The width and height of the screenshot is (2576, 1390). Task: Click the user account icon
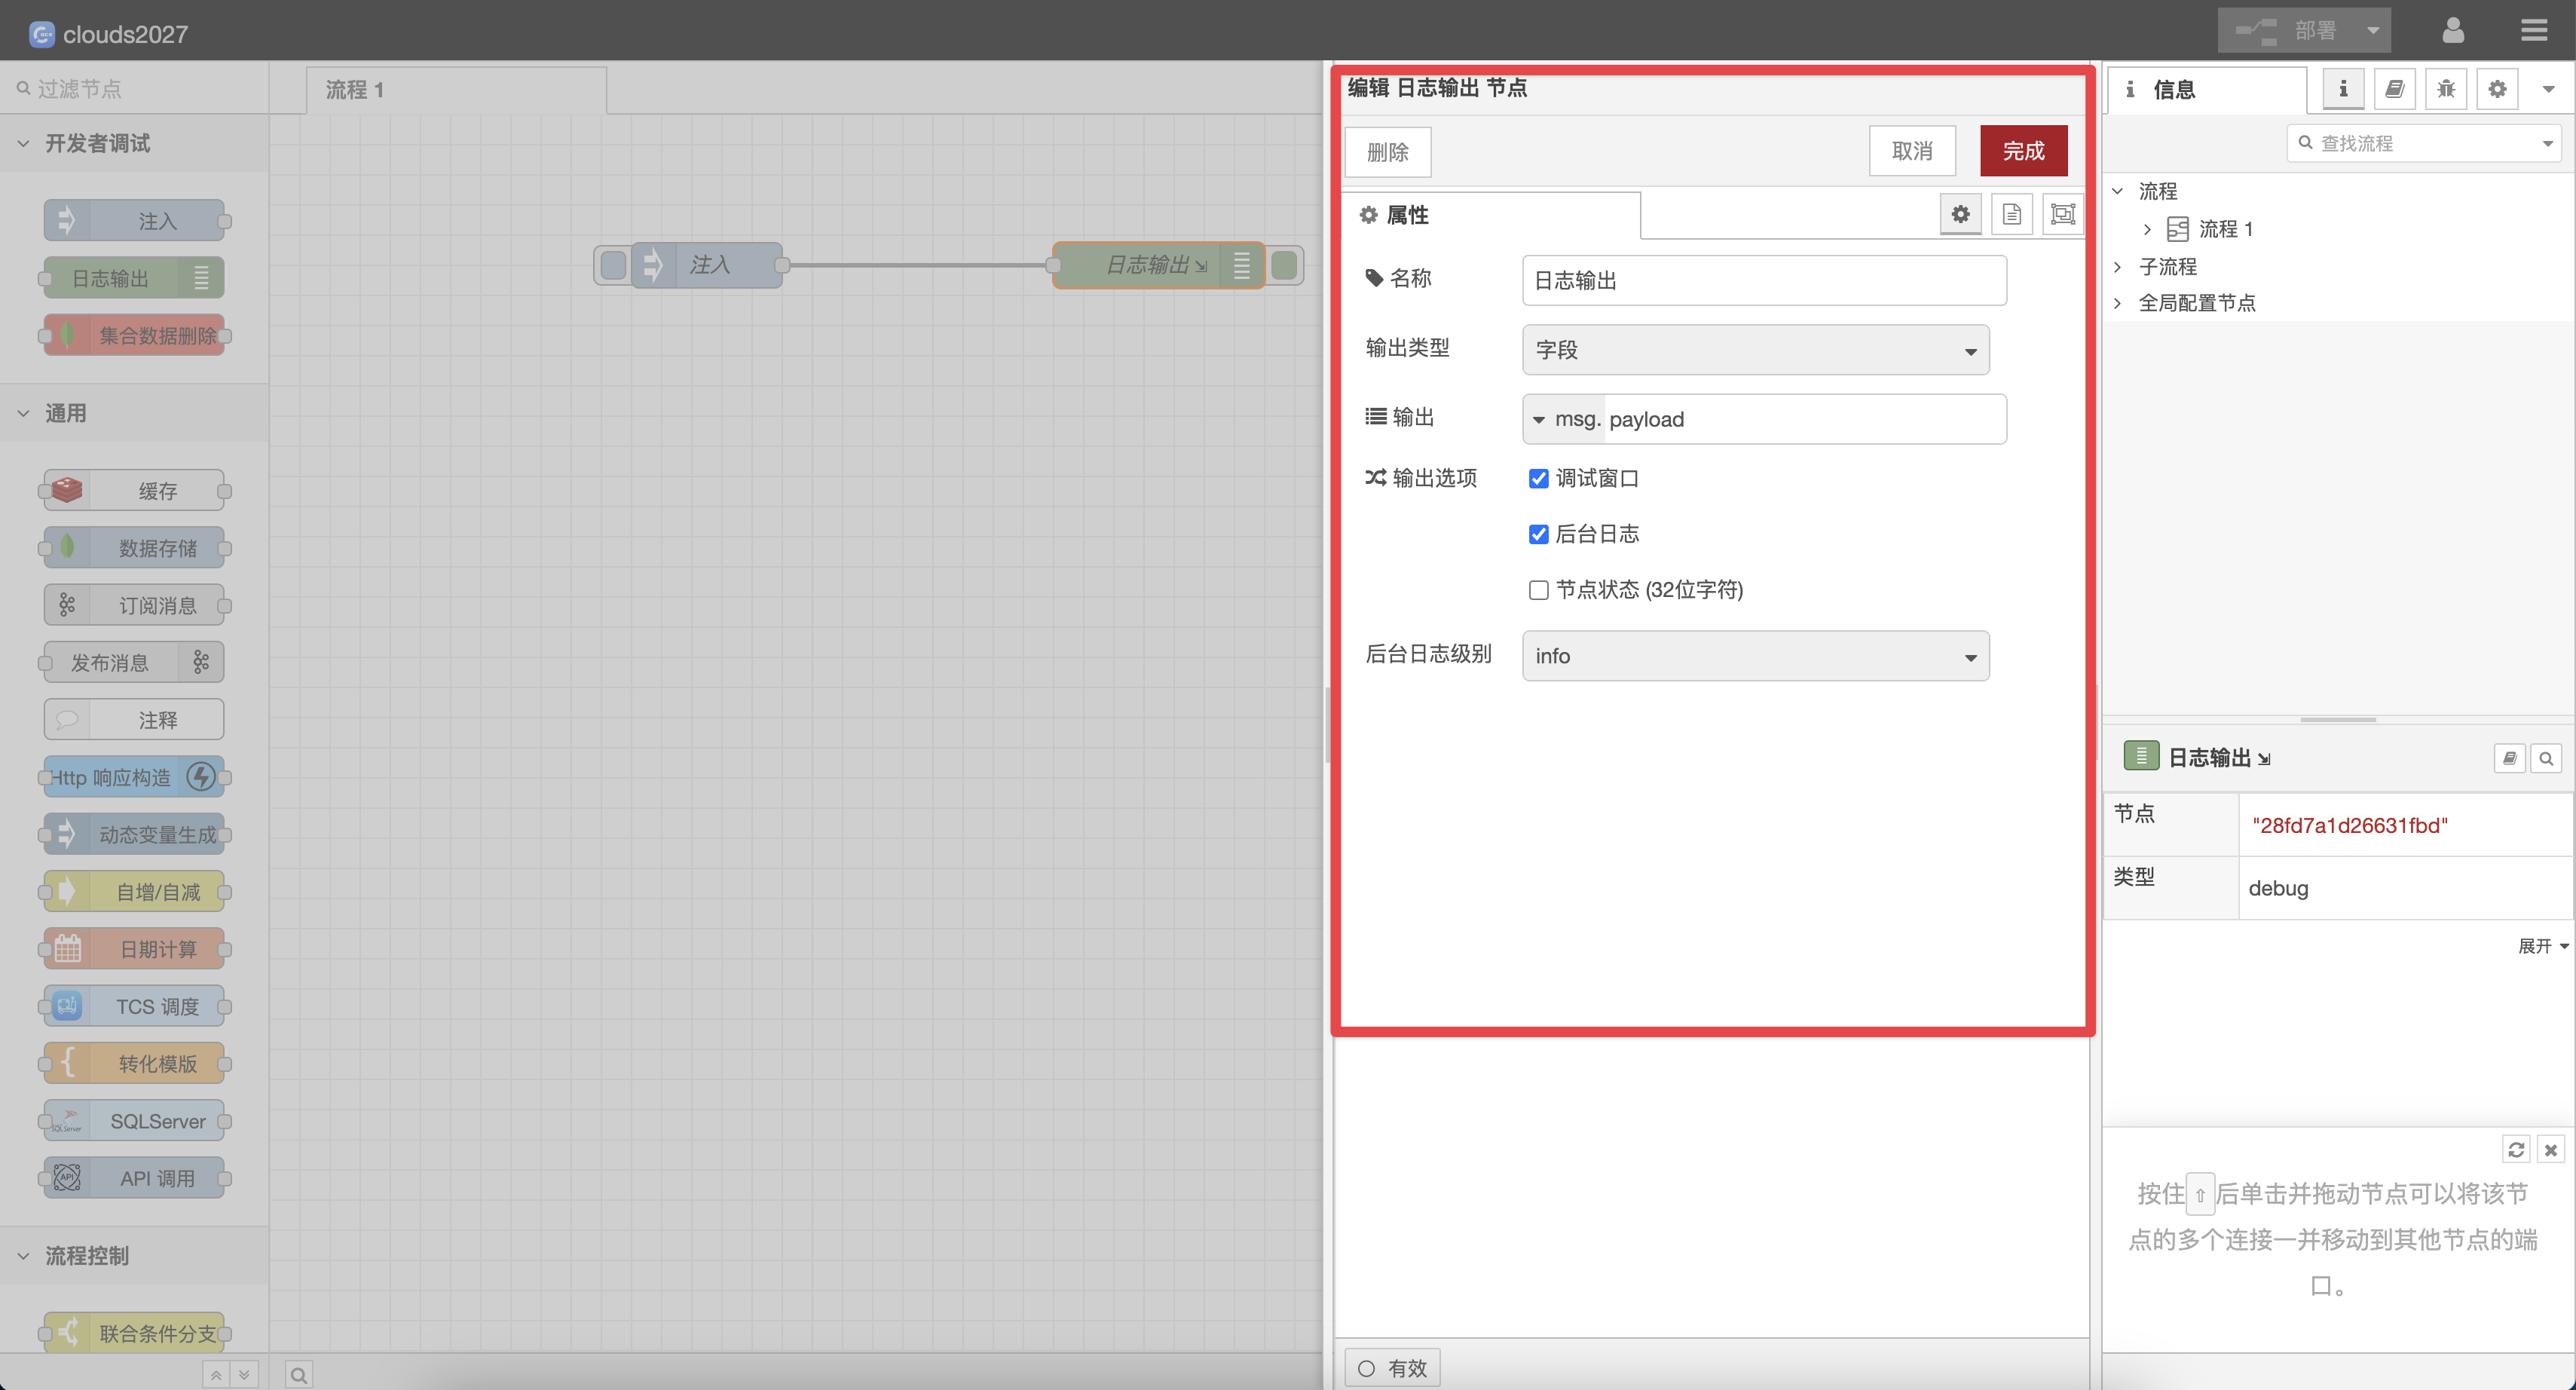pyautogui.click(x=2452, y=30)
